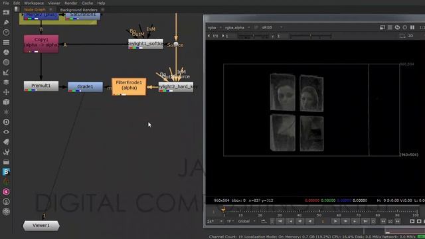Image resolution: width=425 pixels, height=239 pixels.
Task: Switch to the Node Graph tab
Action: [35, 10]
